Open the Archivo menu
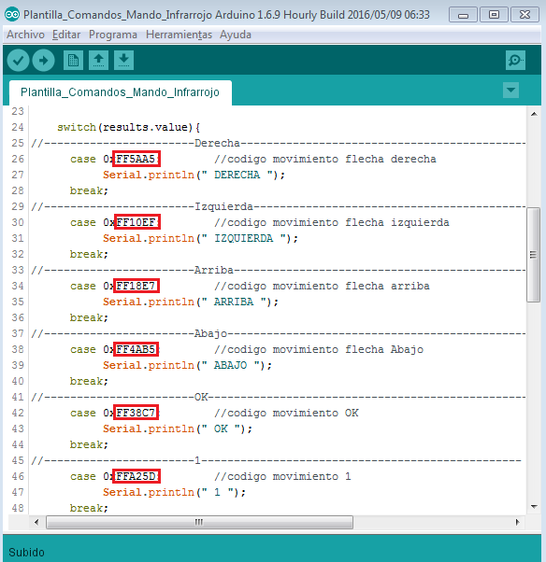Screen dimensions: 546x562 pos(25,35)
